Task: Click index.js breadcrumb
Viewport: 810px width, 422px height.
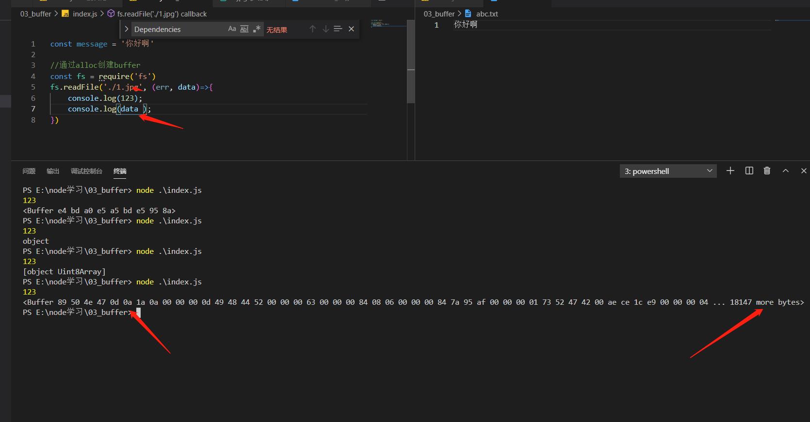Action: 85,14
